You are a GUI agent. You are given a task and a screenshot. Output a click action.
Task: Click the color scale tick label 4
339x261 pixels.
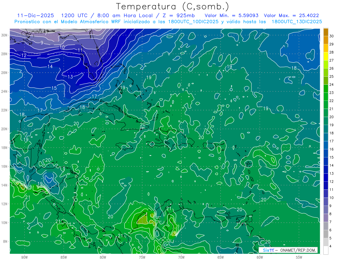coord(331,246)
